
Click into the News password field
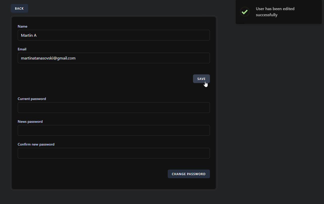(x=114, y=130)
